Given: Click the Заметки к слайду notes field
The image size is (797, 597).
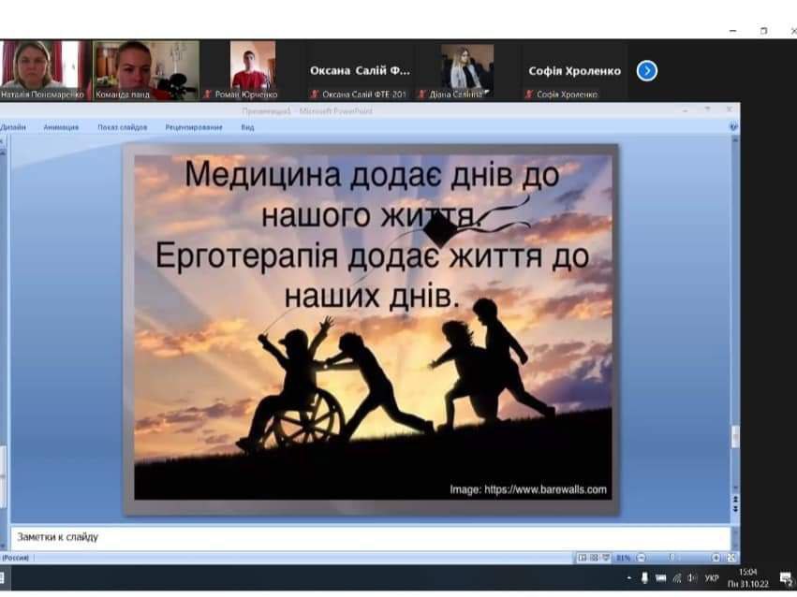Looking at the screenshot, I should point(370,537).
